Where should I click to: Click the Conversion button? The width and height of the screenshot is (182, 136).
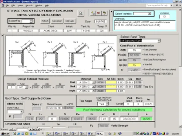(x=57, y=21)
